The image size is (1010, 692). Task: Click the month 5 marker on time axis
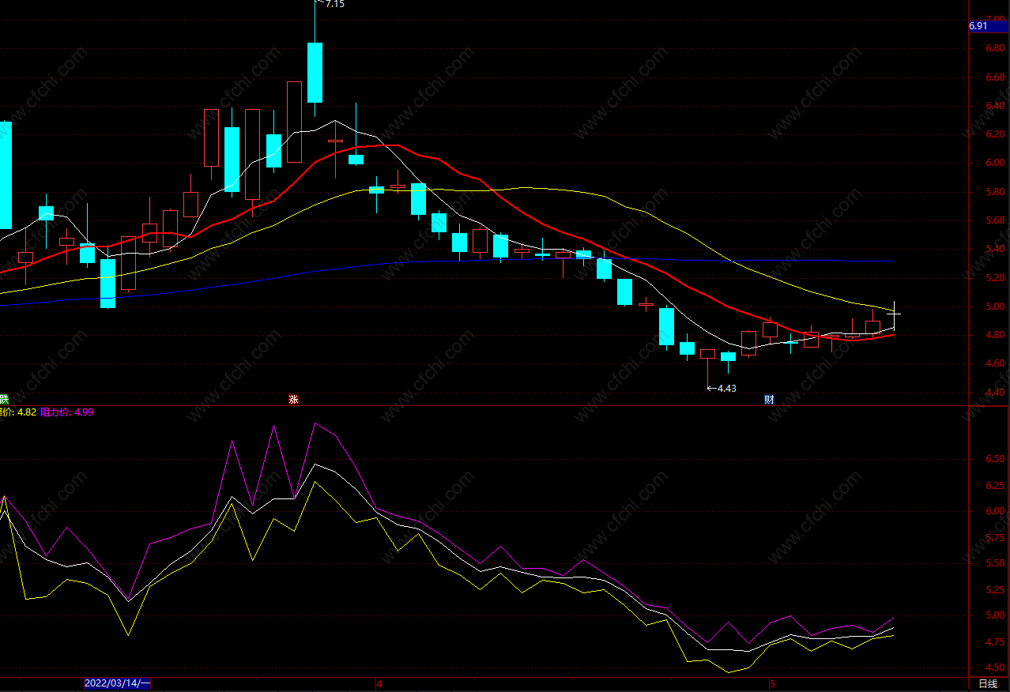coord(772,683)
